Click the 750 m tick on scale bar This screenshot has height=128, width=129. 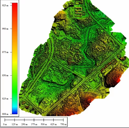click(x=63, y=120)
